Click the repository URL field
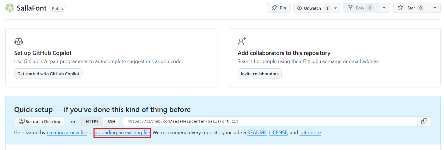Viewport: 444px width, 150px height. (270, 121)
